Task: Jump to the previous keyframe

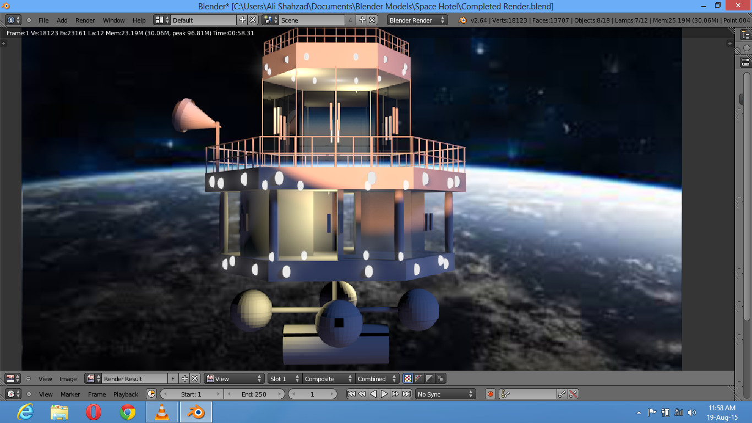Action: (362, 394)
